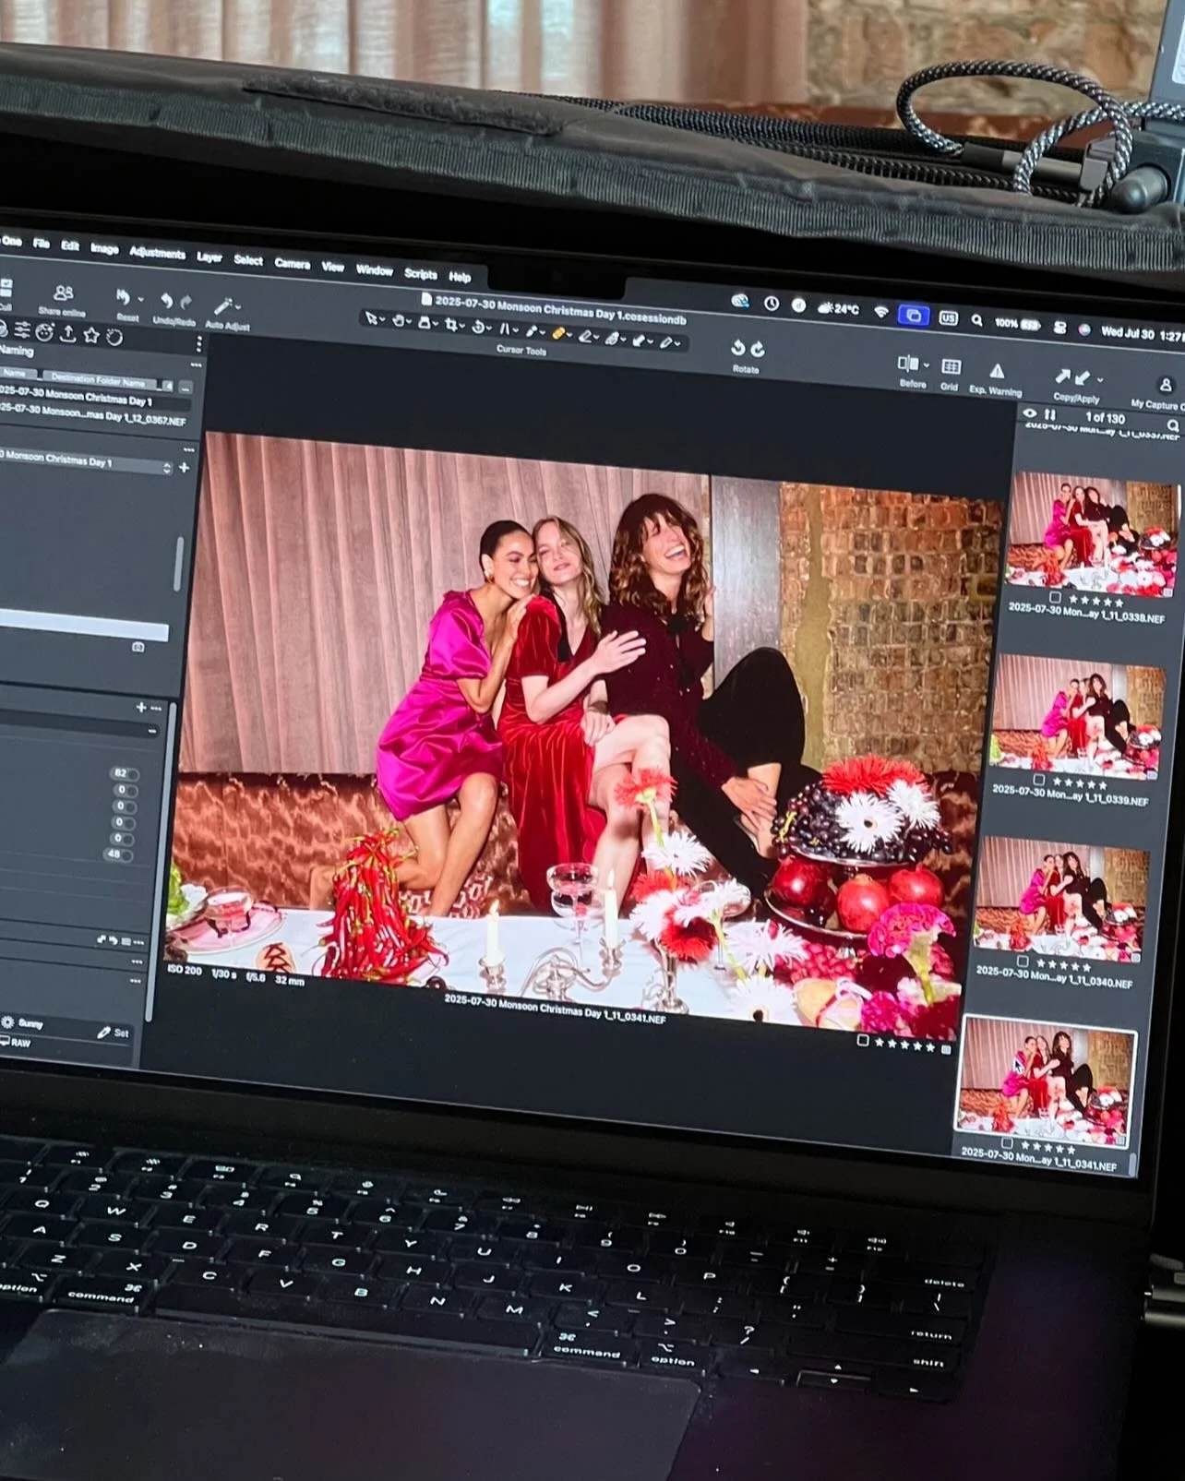Open Reset dropdown arrow
Viewport: 1185px width, 1481px height.
[141, 299]
